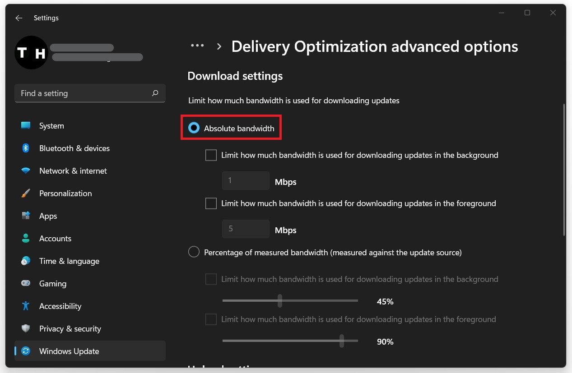Open Time & language settings
The height and width of the screenshot is (373, 572).
point(90,261)
